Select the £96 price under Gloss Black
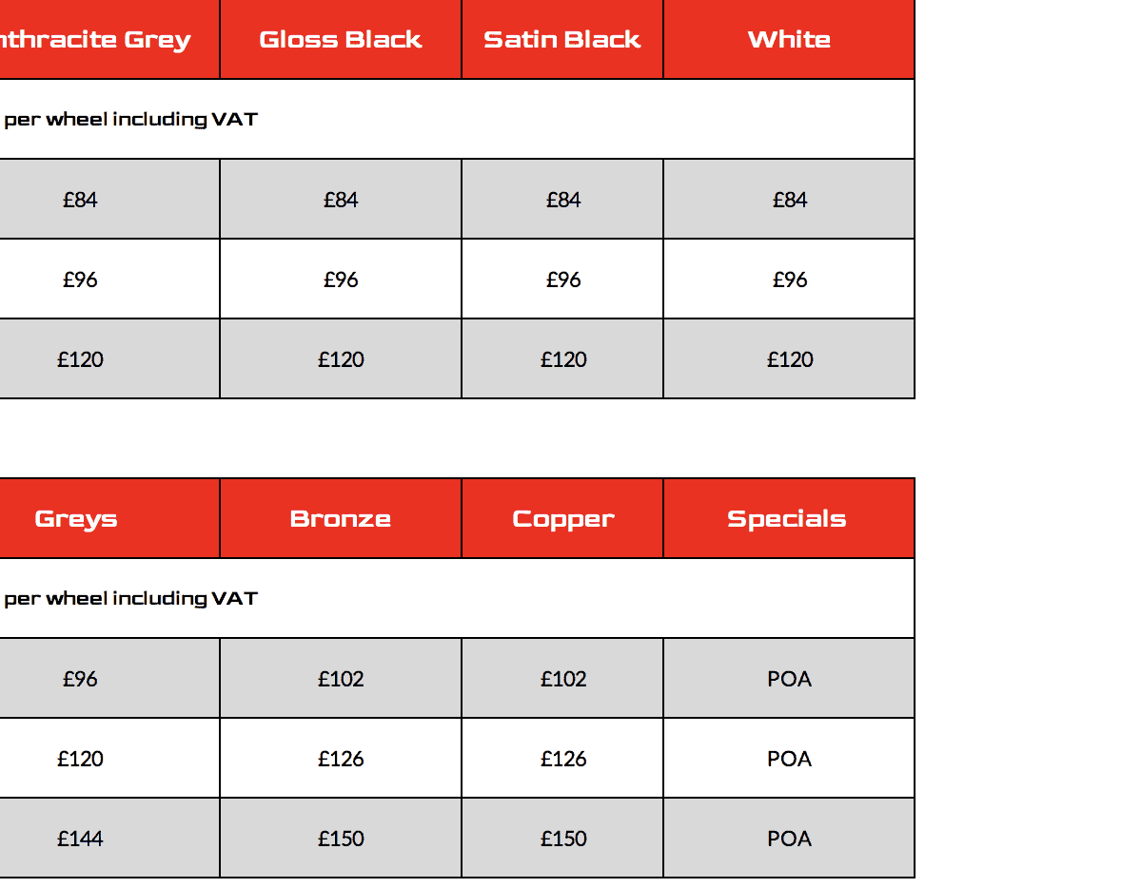This screenshot has width=1142, height=888. tap(341, 279)
